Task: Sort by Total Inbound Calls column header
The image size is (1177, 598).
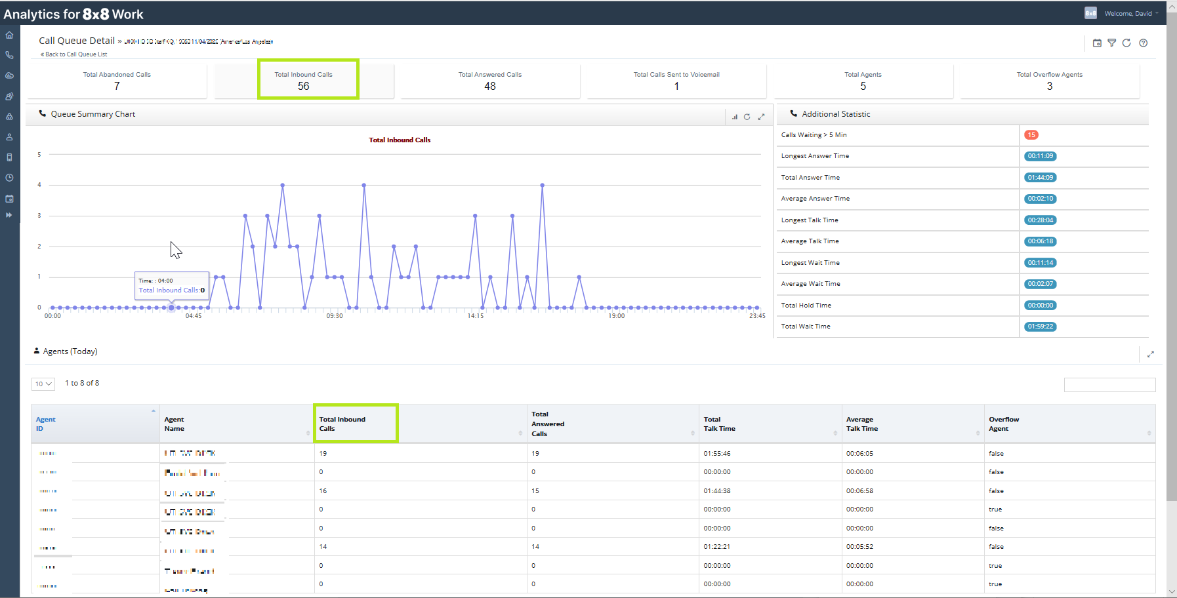Action: tap(342, 424)
